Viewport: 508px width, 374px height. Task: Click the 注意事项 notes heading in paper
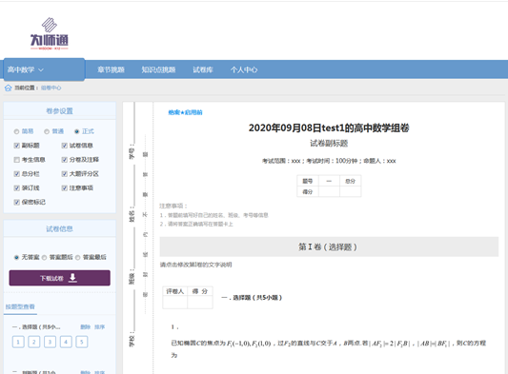pos(173,206)
